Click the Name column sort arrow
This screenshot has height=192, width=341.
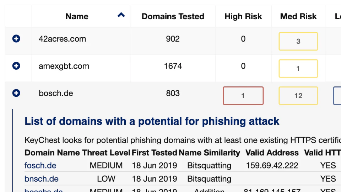click(121, 15)
